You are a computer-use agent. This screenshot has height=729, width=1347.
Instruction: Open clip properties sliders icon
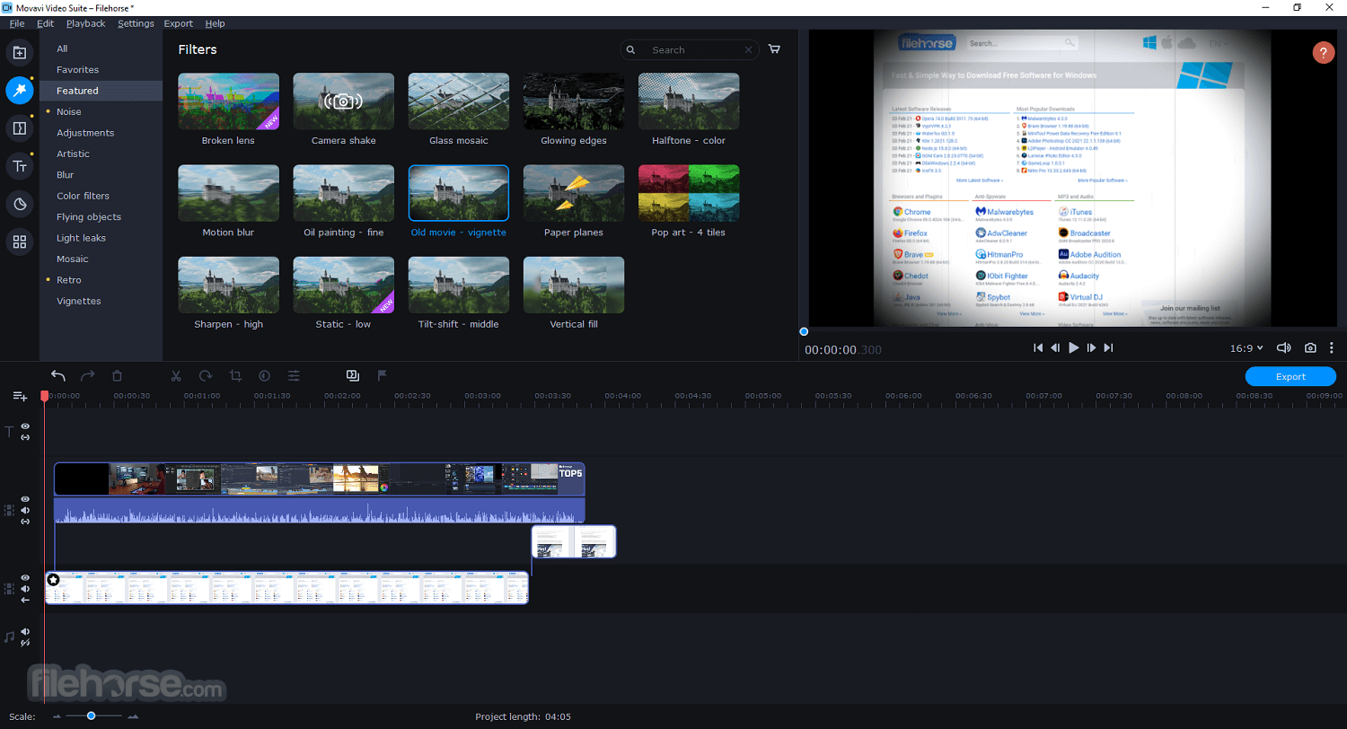294,376
